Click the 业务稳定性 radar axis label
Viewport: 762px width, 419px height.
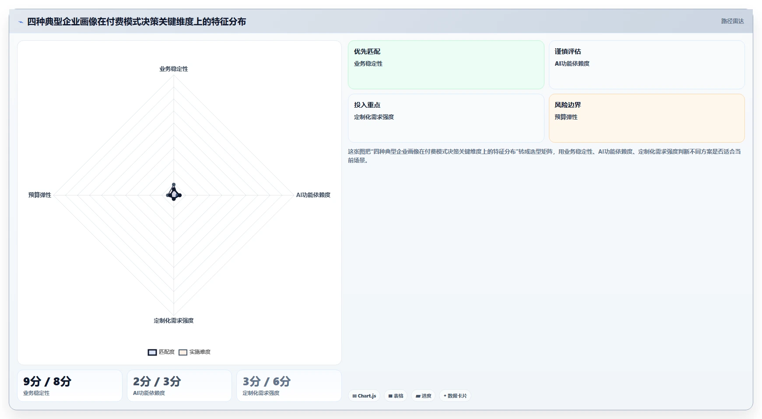pyautogui.click(x=174, y=69)
